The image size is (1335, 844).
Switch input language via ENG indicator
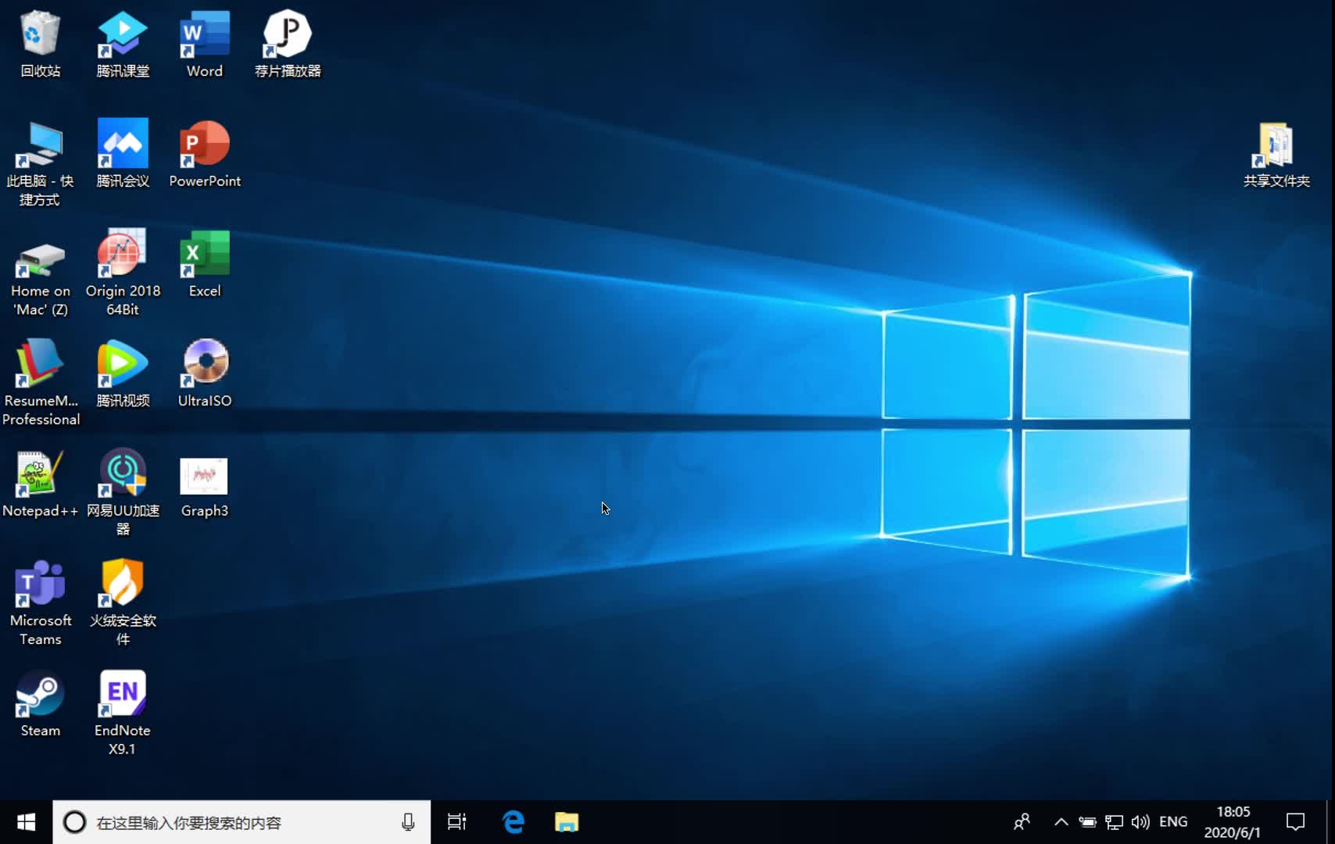tap(1173, 822)
